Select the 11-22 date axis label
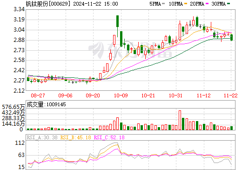This screenshot has width=242, height=170. 231,95
